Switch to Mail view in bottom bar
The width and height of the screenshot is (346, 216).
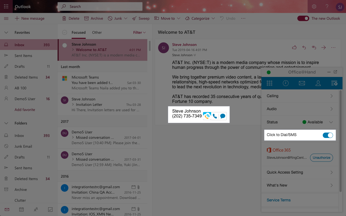coord(7,209)
